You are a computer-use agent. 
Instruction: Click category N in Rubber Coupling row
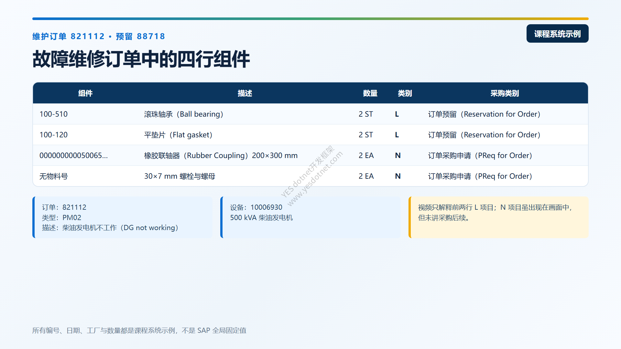(x=398, y=155)
